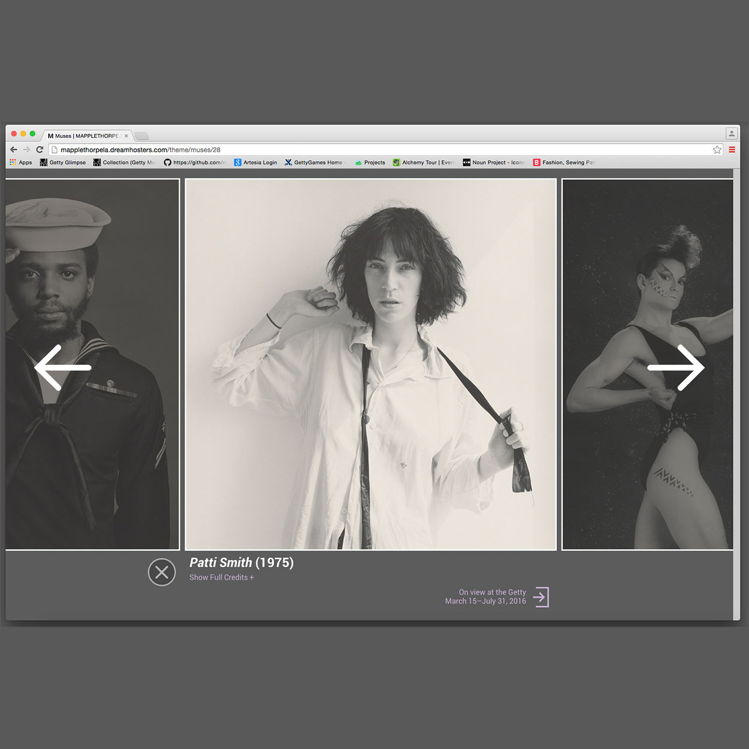Viewport: 749px width, 749px height.
Task: Open the Getty Glimpse bookmark
Action: pos(63,162)
